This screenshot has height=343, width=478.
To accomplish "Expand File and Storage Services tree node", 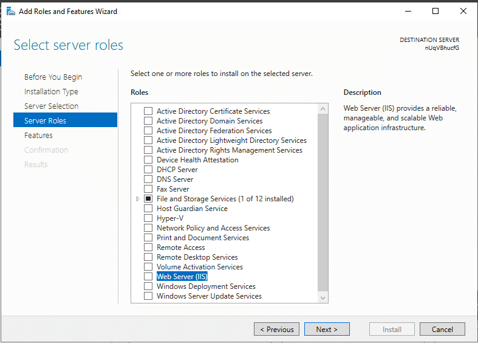I will [138, 199].
